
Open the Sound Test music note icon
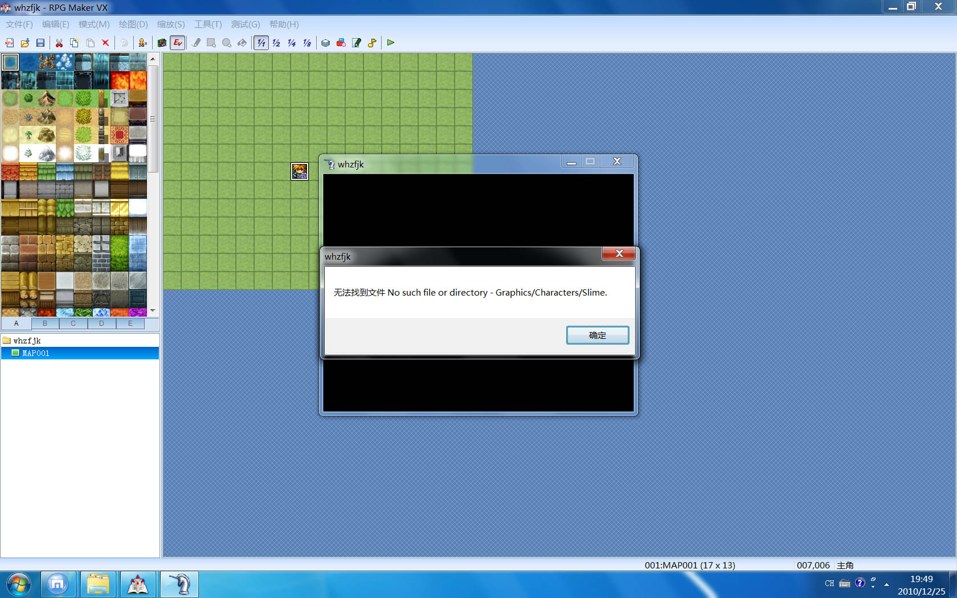pyautogui.click(x=372, y=43)
